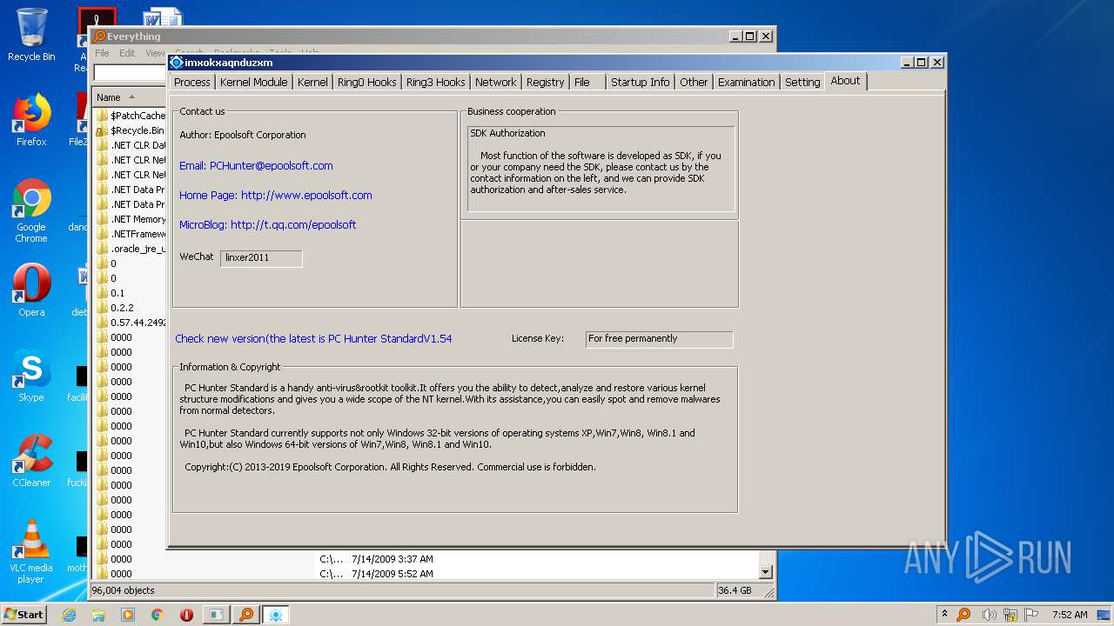Viewport: 1114px width, 626px height.
Task: Open Internet Explorer from the taskbar
Action: point(69,615)
